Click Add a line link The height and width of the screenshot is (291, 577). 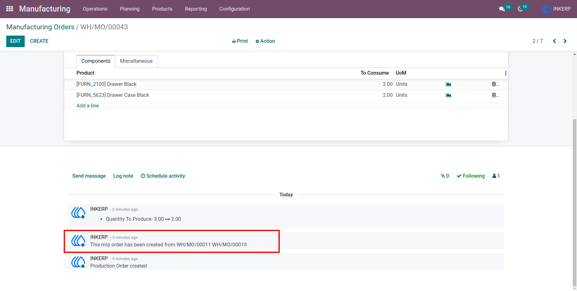coord(88,106)
